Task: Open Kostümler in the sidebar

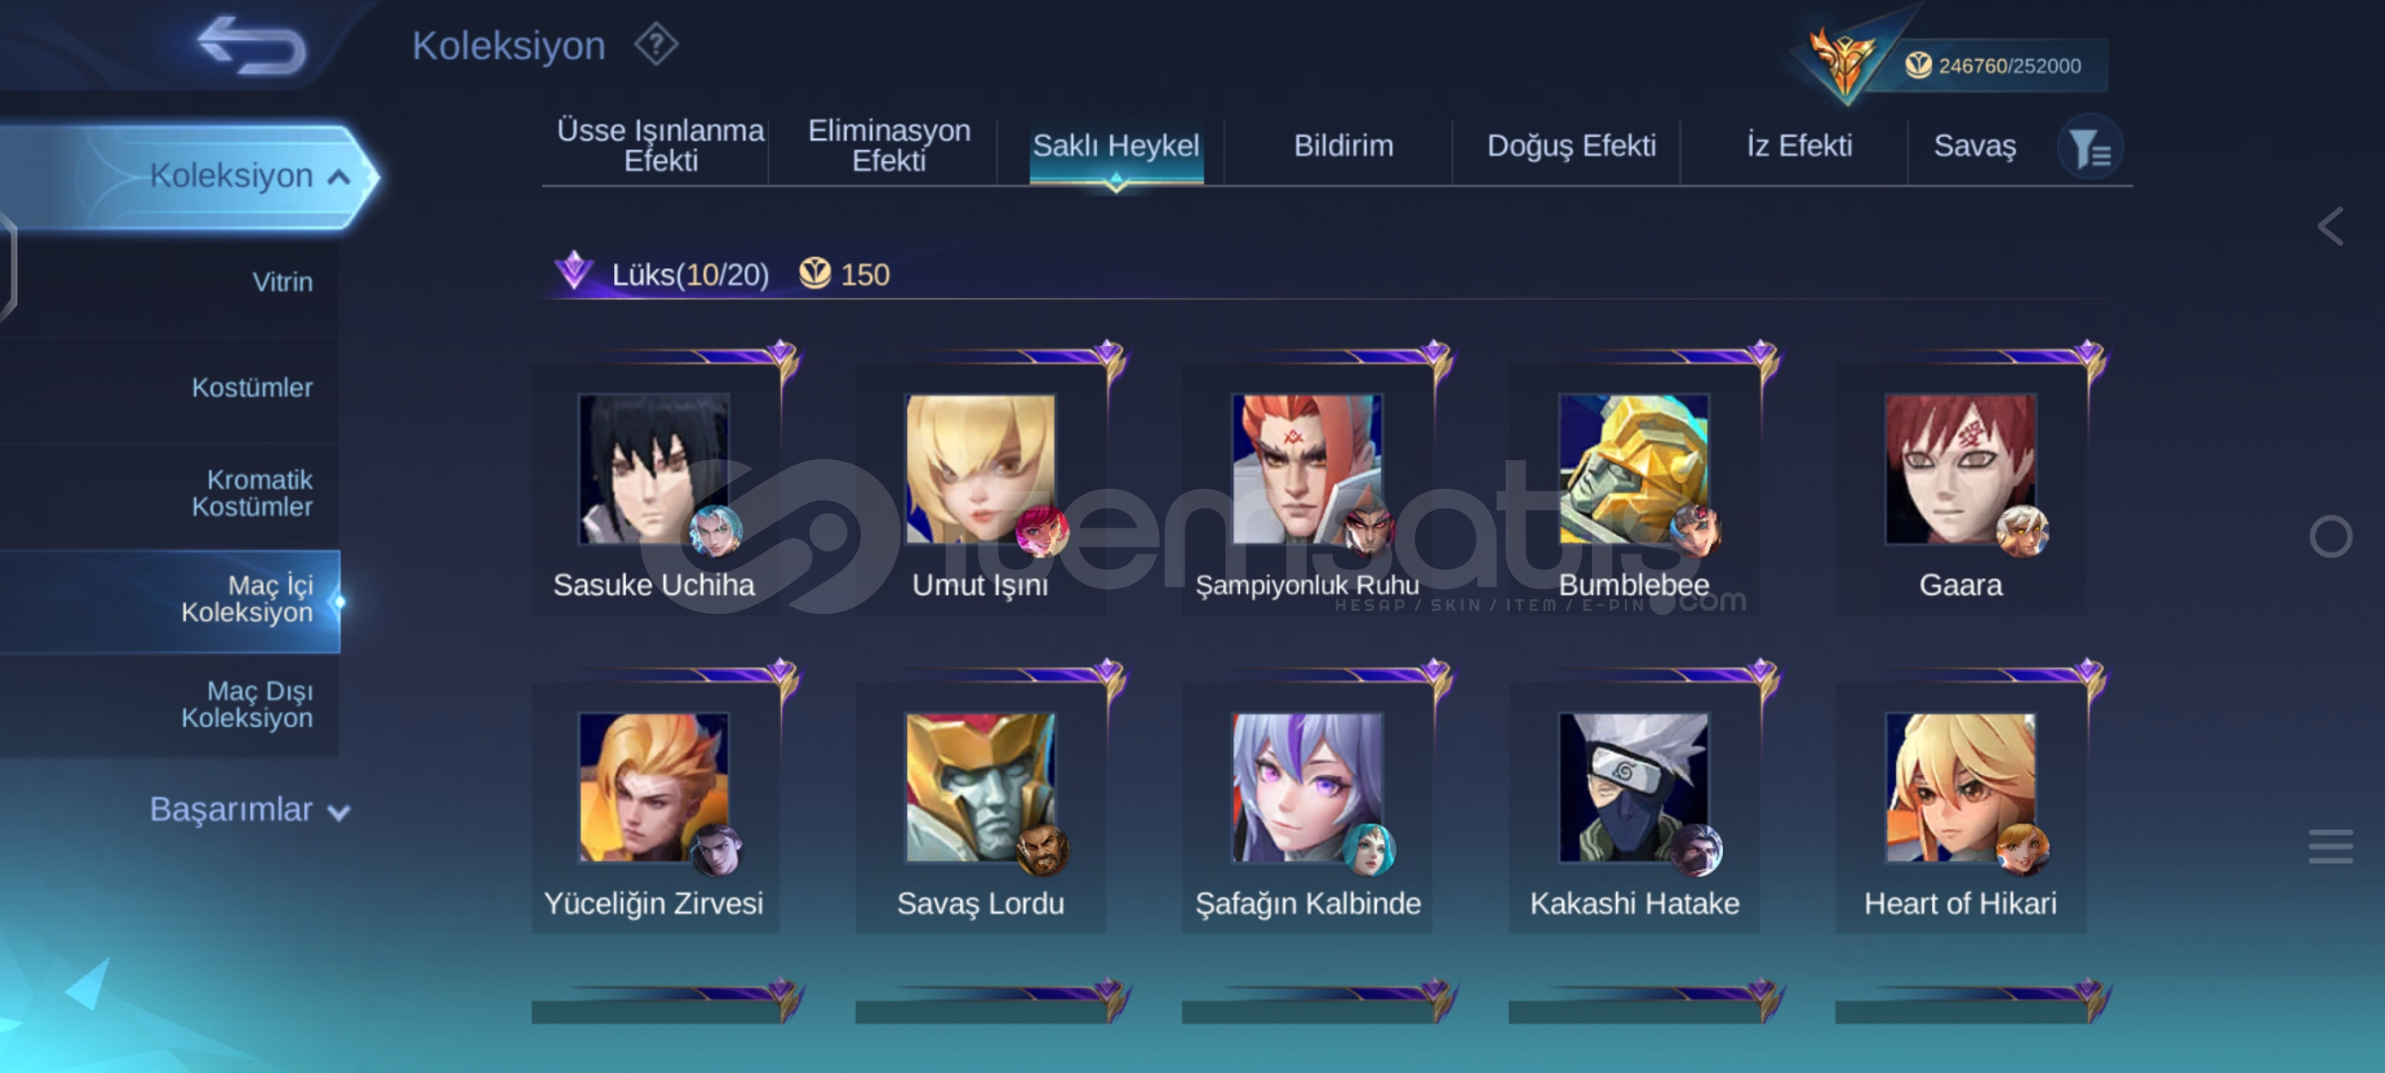Action: [251, 387]
